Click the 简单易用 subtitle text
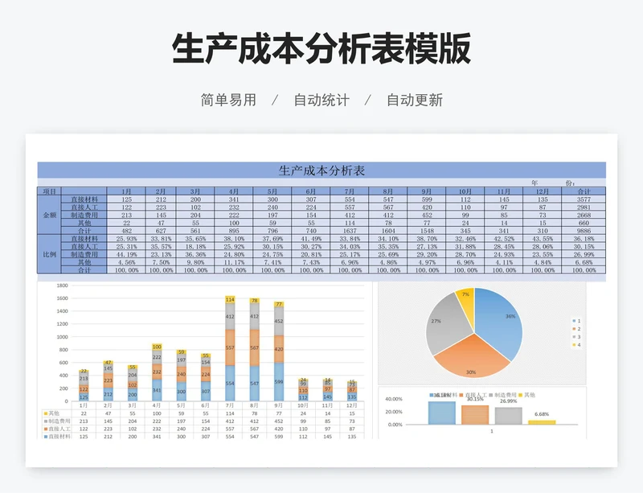The height and width of the screenshot is (493, 643). pyautogui.click(x=228, y=100)
